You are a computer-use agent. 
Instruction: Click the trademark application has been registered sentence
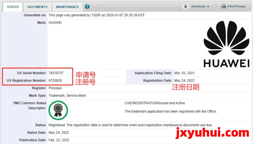[x=171, y=111]
